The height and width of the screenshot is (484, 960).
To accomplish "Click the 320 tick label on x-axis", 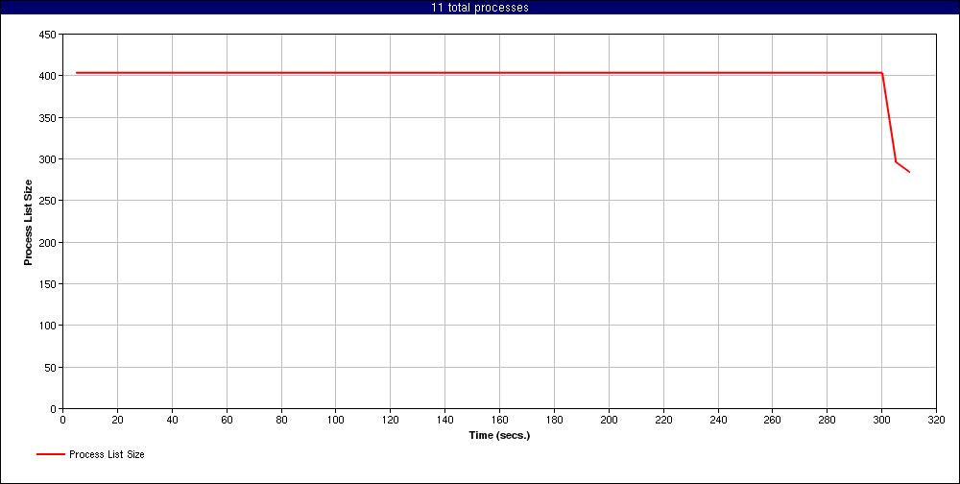I will click(936, 421).
